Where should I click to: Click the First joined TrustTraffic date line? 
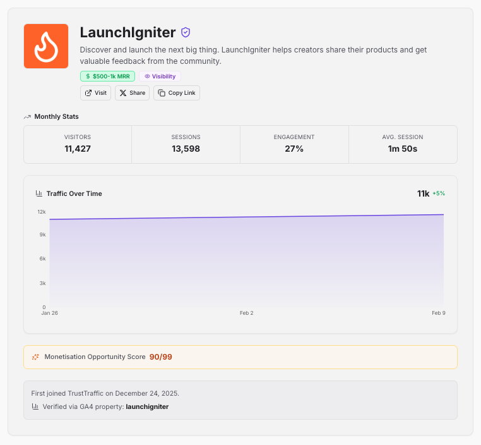pyautogui.click(x=105, y=393)
